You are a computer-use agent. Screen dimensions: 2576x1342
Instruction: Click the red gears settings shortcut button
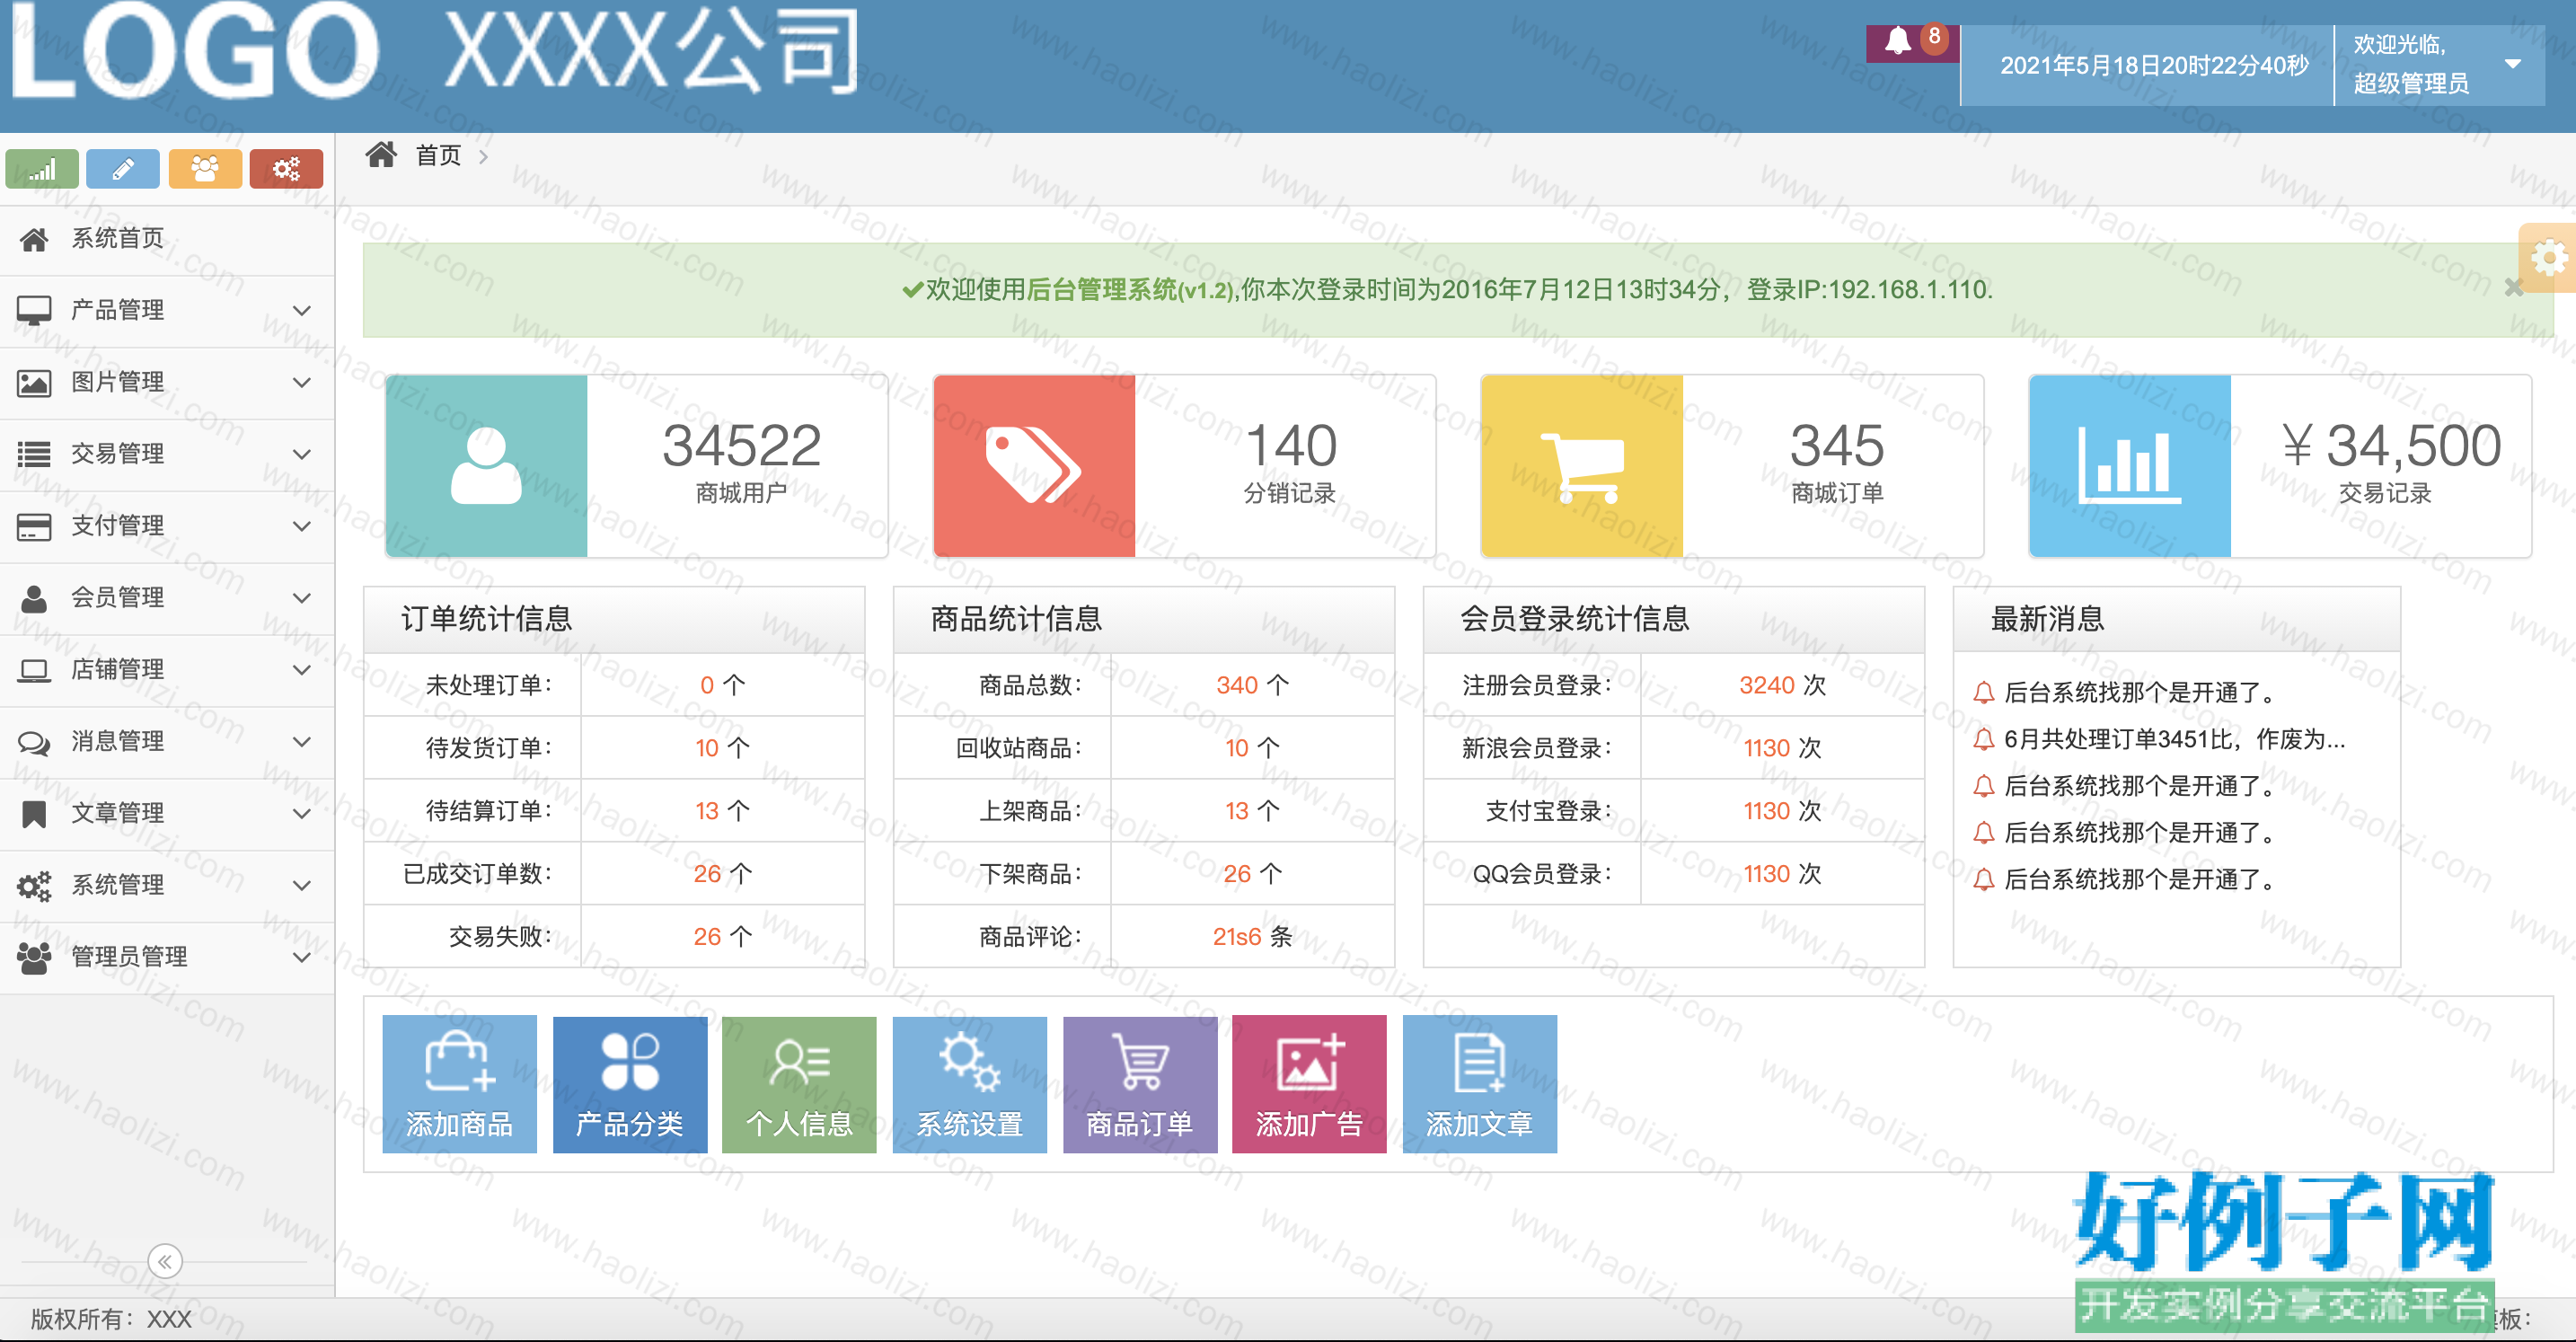click(x=286, y=169)
